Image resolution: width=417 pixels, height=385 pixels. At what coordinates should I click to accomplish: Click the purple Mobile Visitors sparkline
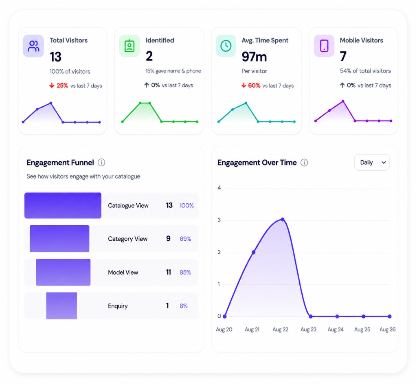[x=353, y=111]
